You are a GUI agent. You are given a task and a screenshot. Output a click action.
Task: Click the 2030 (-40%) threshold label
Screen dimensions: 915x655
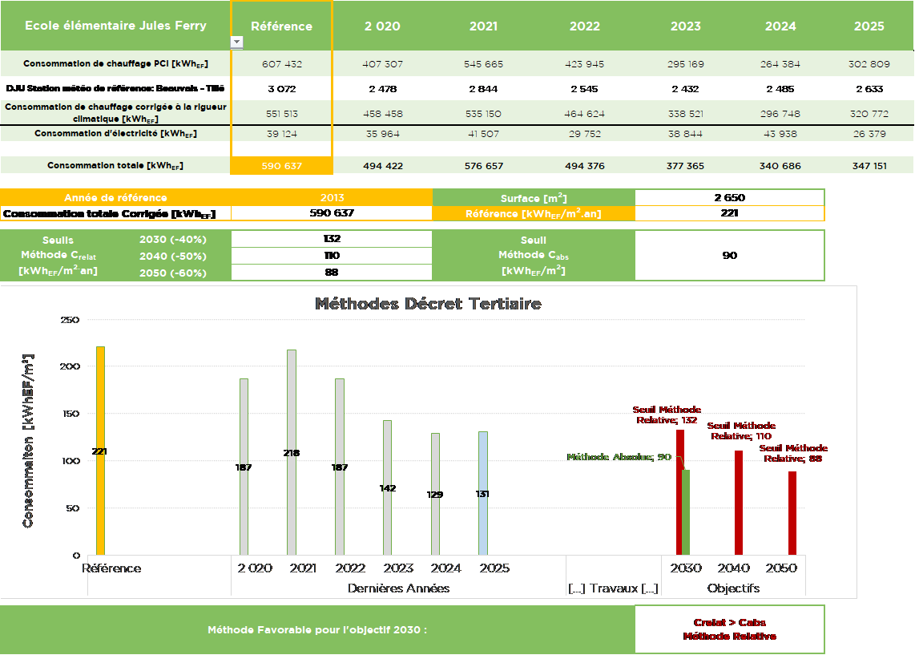click(172, 240)
